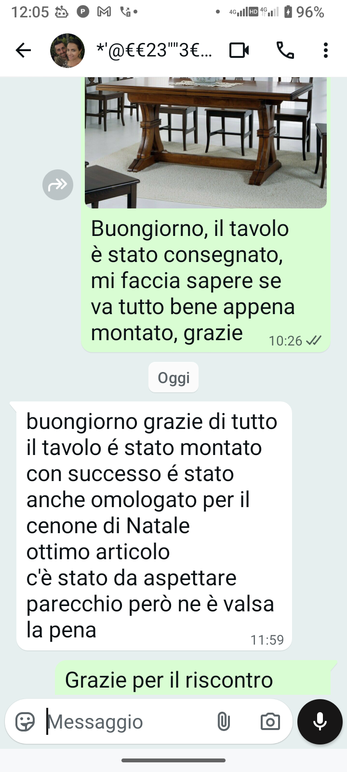This screenshot has width=347, height=772.
Task: Tap the Oggi date chip
Action: 173,377
